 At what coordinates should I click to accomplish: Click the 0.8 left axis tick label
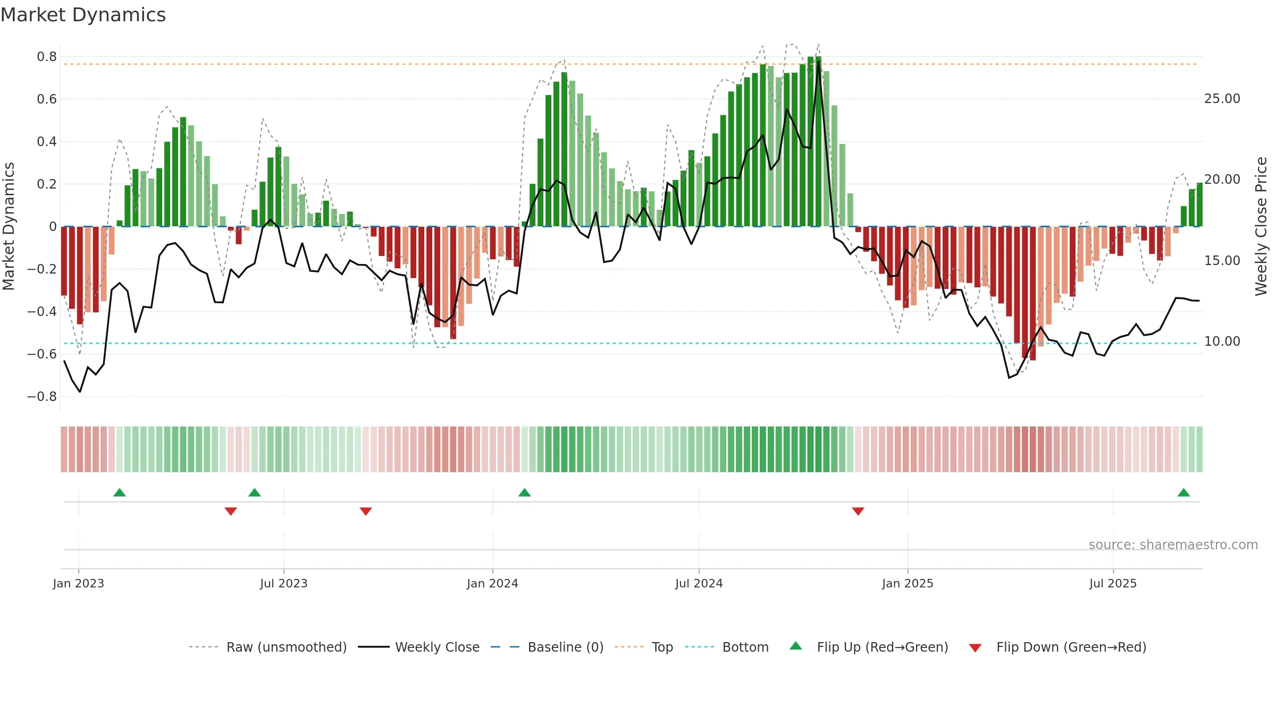tap(47, 57)
